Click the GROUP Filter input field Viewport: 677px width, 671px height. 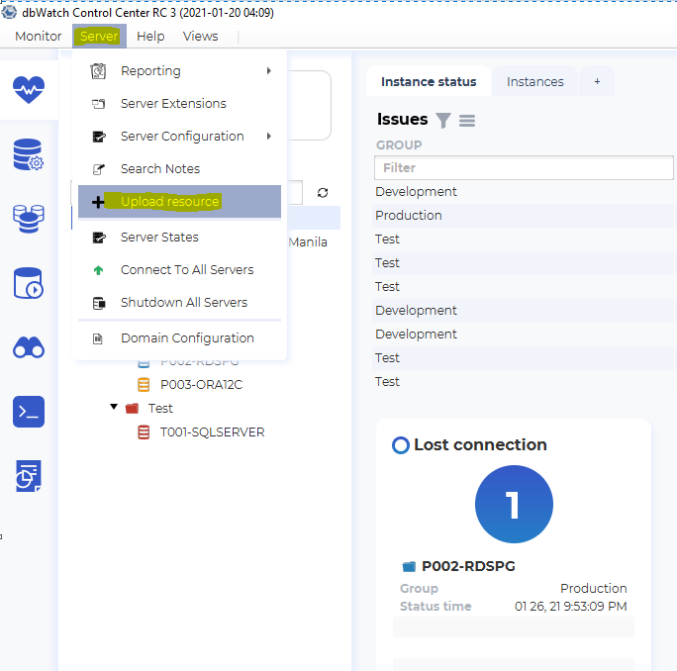coord(524,168)
